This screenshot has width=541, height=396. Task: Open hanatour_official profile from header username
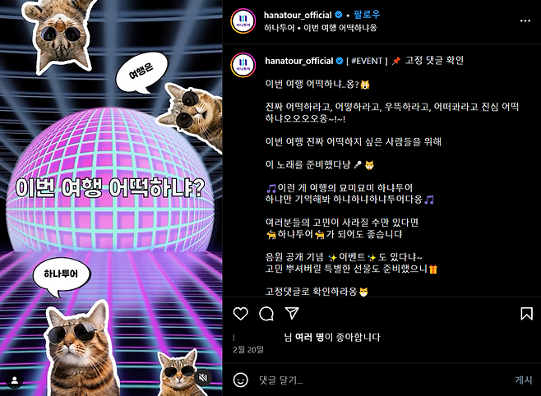298,15
